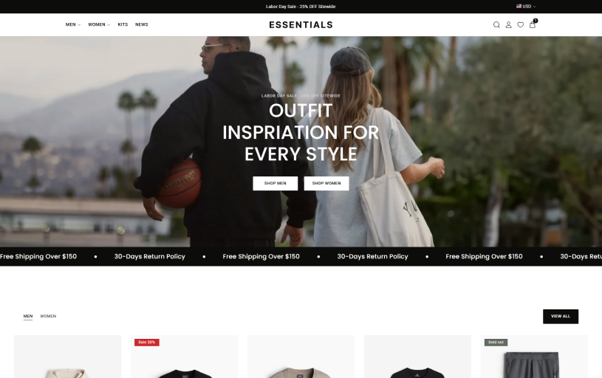Open the wishlist heart icon
This screenshot has width=602, height=378.
tap(520, 25)
